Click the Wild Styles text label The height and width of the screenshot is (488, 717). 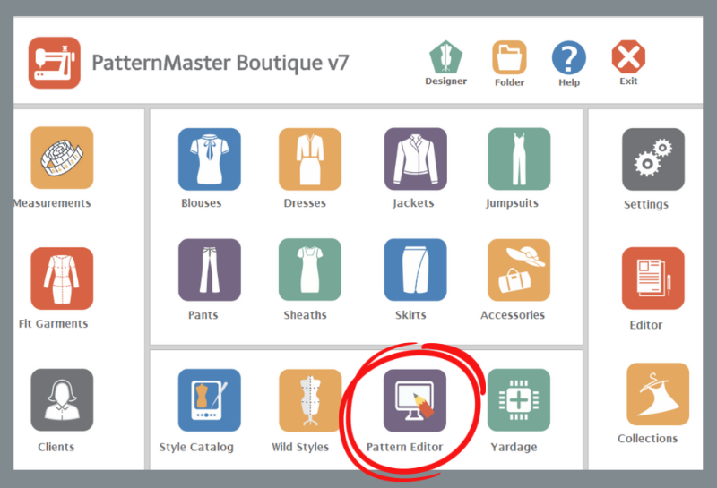pyautogui.click(x=300, y=448)
